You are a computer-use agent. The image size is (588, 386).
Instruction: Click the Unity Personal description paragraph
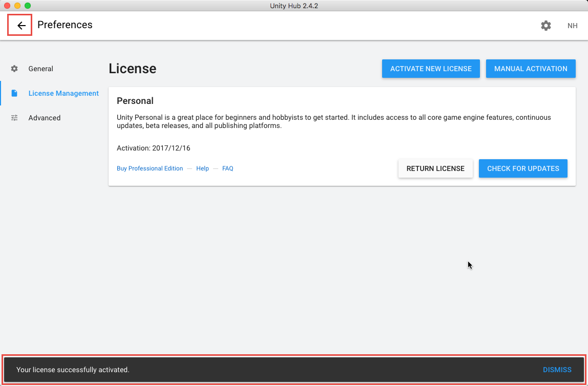[334, 122]
